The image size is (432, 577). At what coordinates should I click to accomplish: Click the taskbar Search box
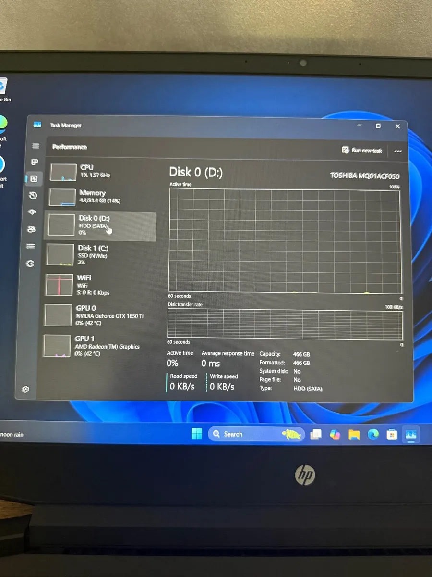[x=256, y=434]
